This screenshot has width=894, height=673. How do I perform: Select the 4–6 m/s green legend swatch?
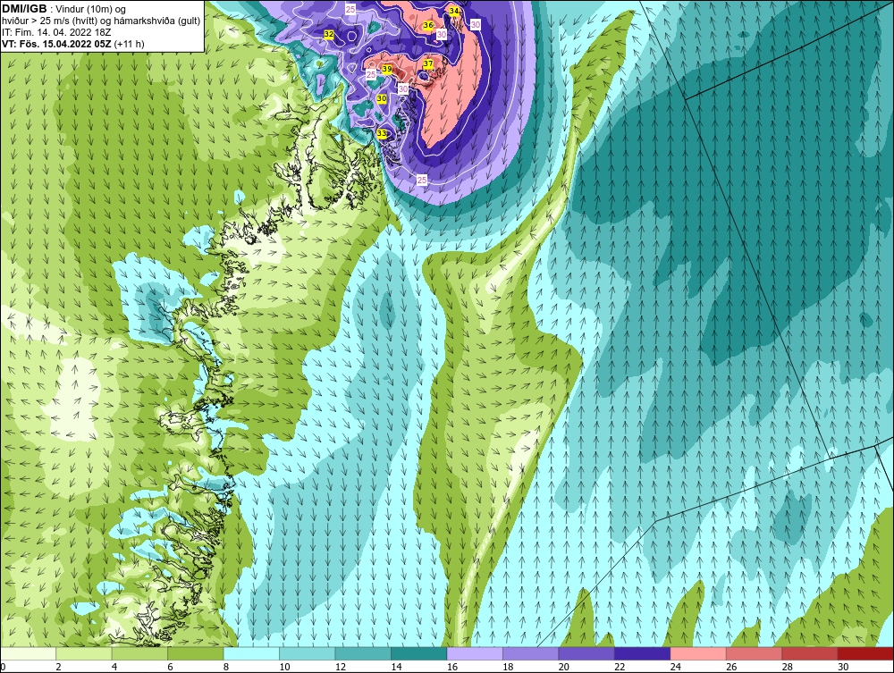(139, 653)
